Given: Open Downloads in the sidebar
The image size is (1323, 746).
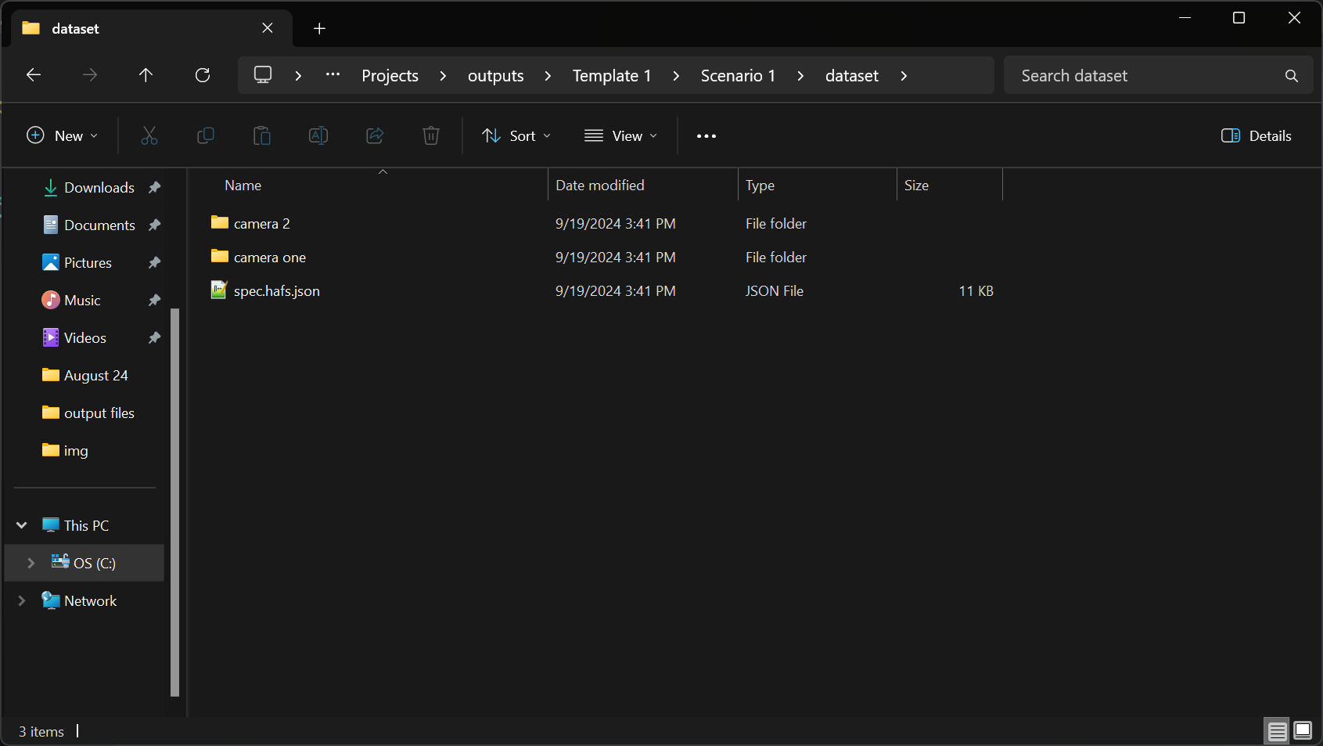Looking at the screenshot, I should click(99, 187).
